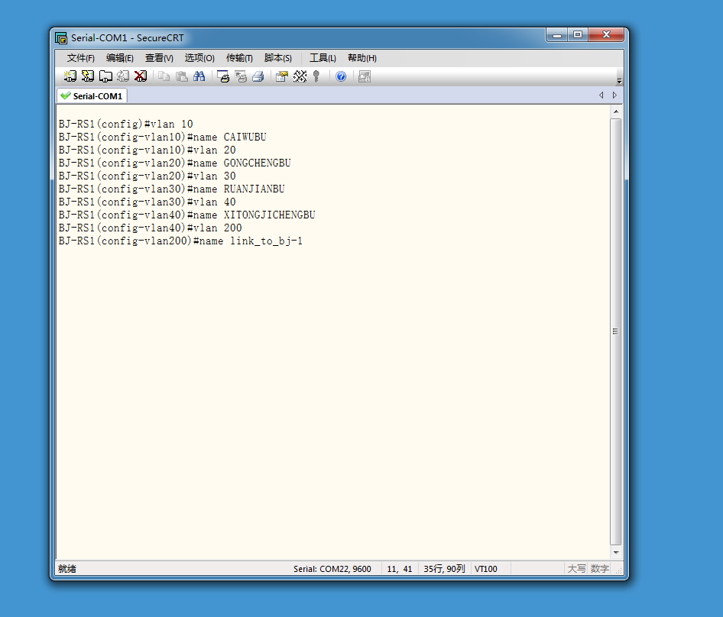Close the SecureCRT window
Viewport: 723px width, 617px height.
[x=606, y=35]
